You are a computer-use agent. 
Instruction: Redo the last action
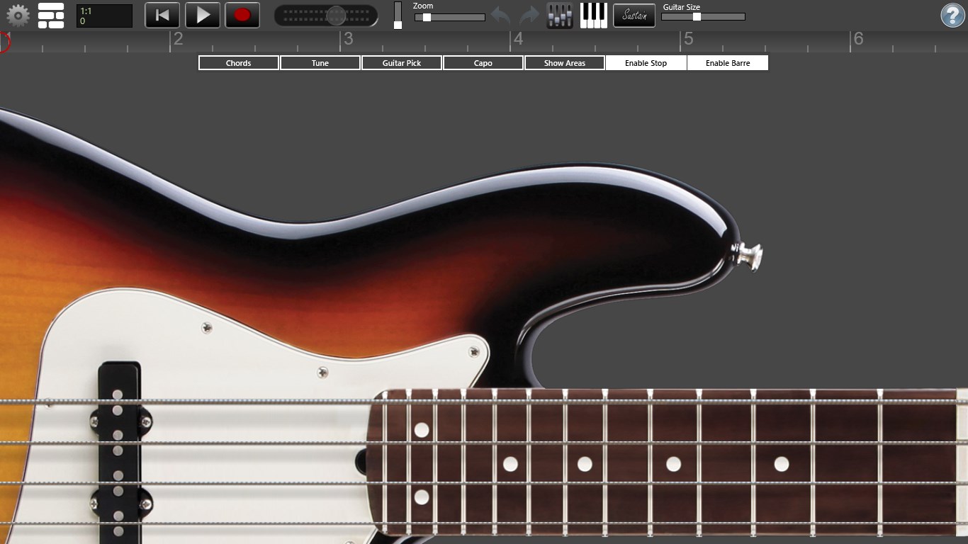click(x=529, y=16)
